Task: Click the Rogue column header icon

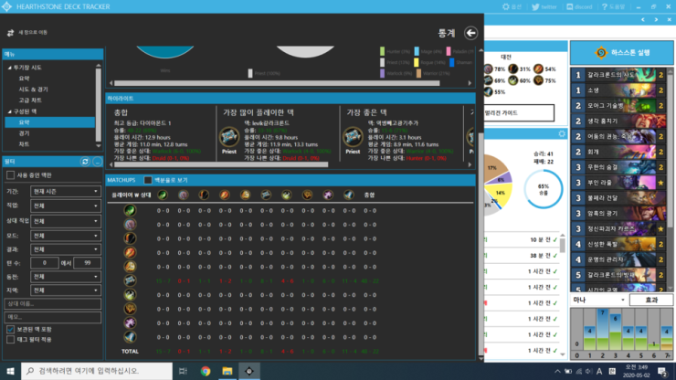Action: pos(287,195)
